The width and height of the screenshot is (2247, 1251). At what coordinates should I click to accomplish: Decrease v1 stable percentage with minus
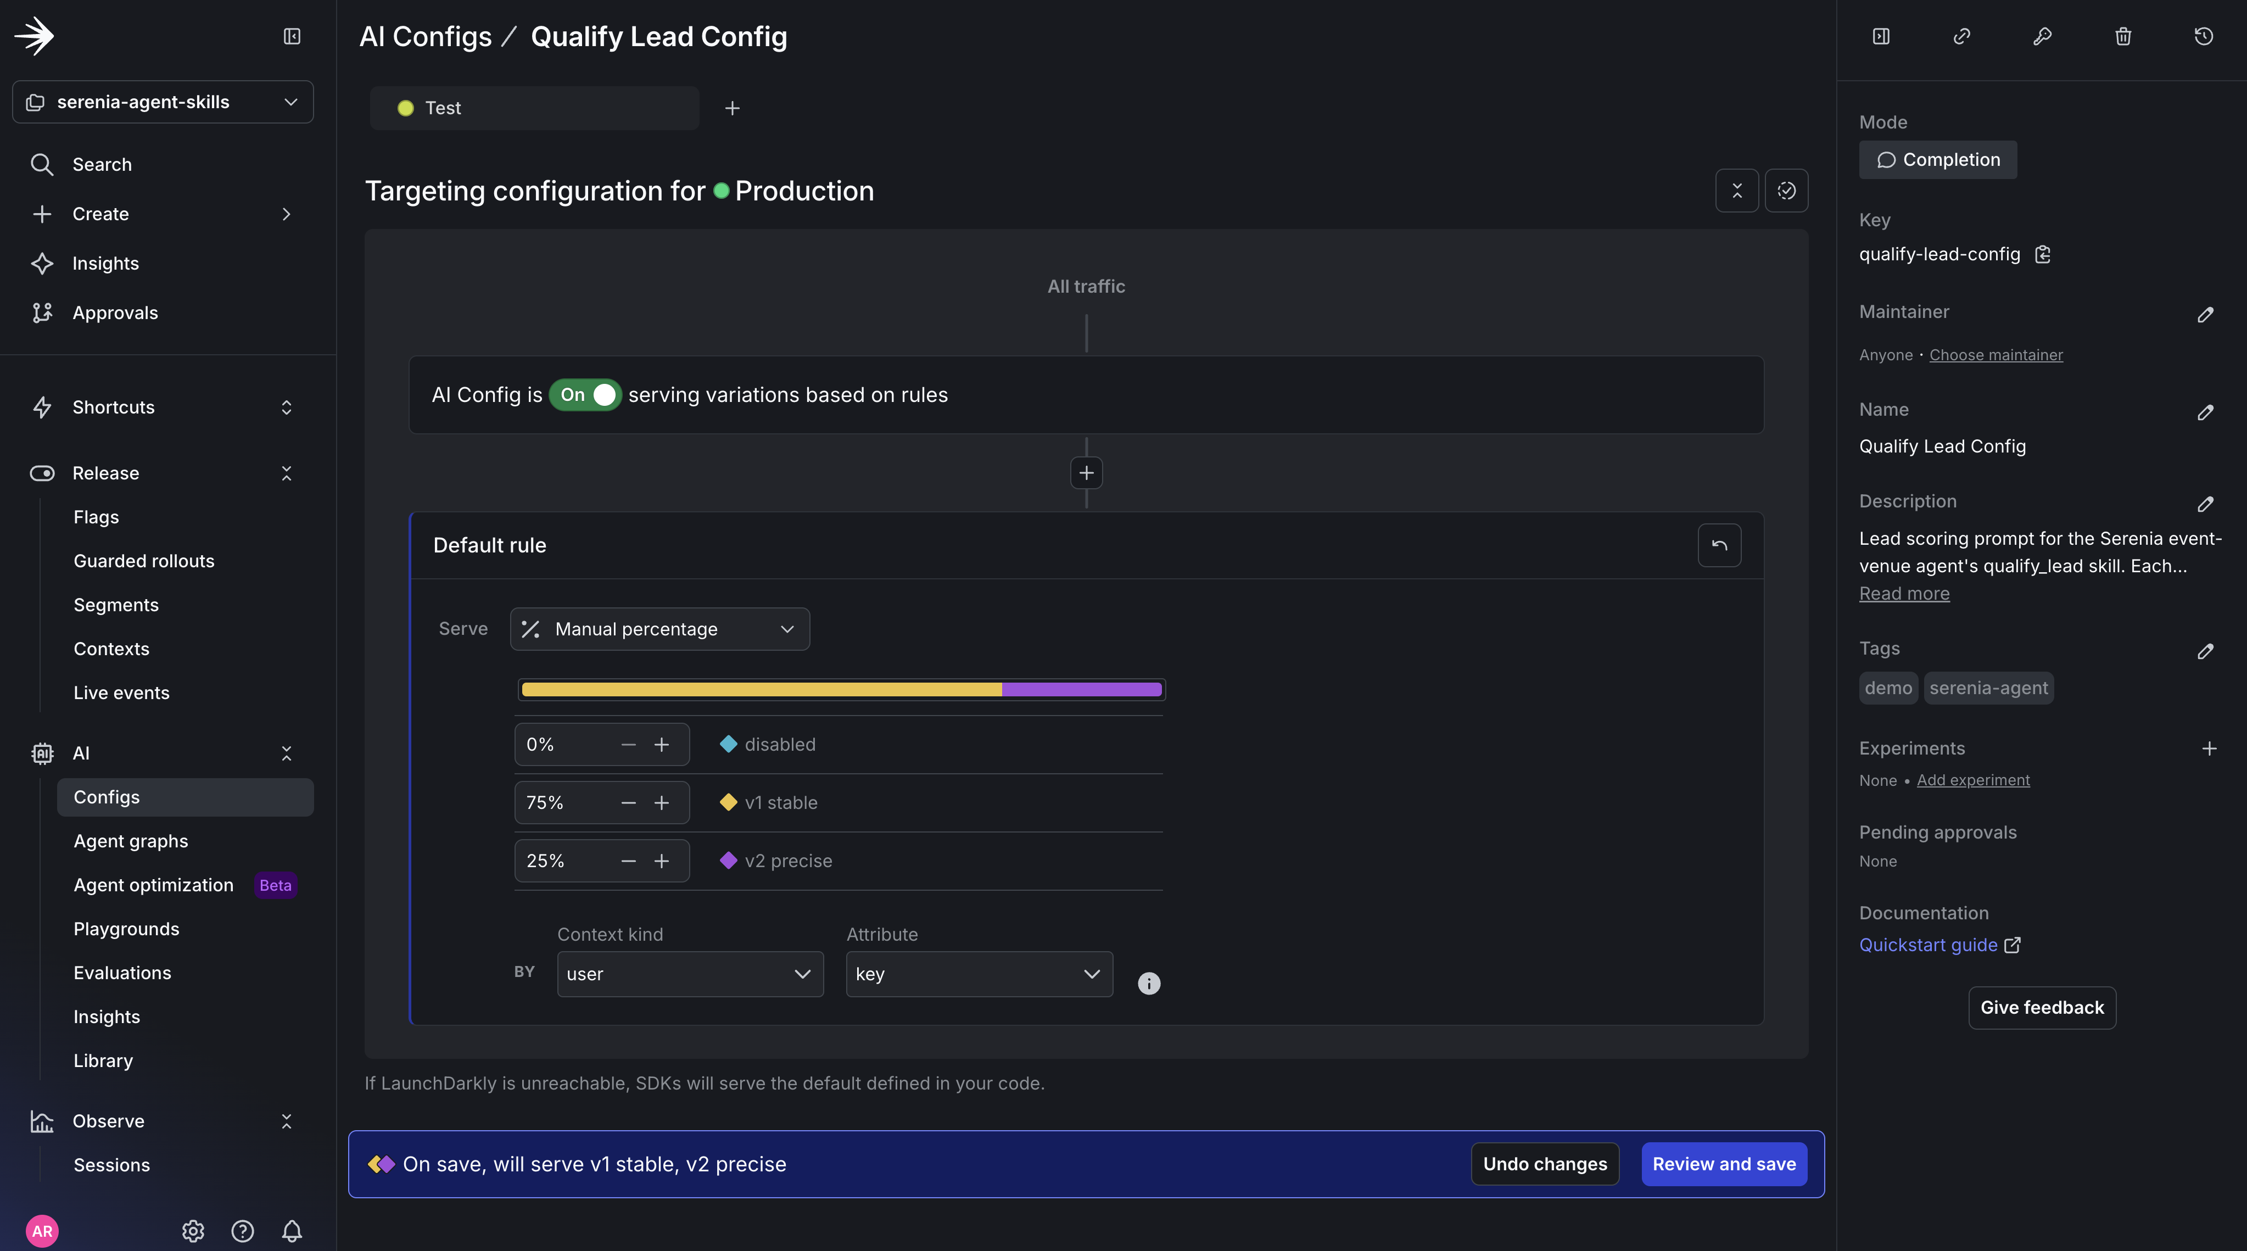click(x=628, y=802)
